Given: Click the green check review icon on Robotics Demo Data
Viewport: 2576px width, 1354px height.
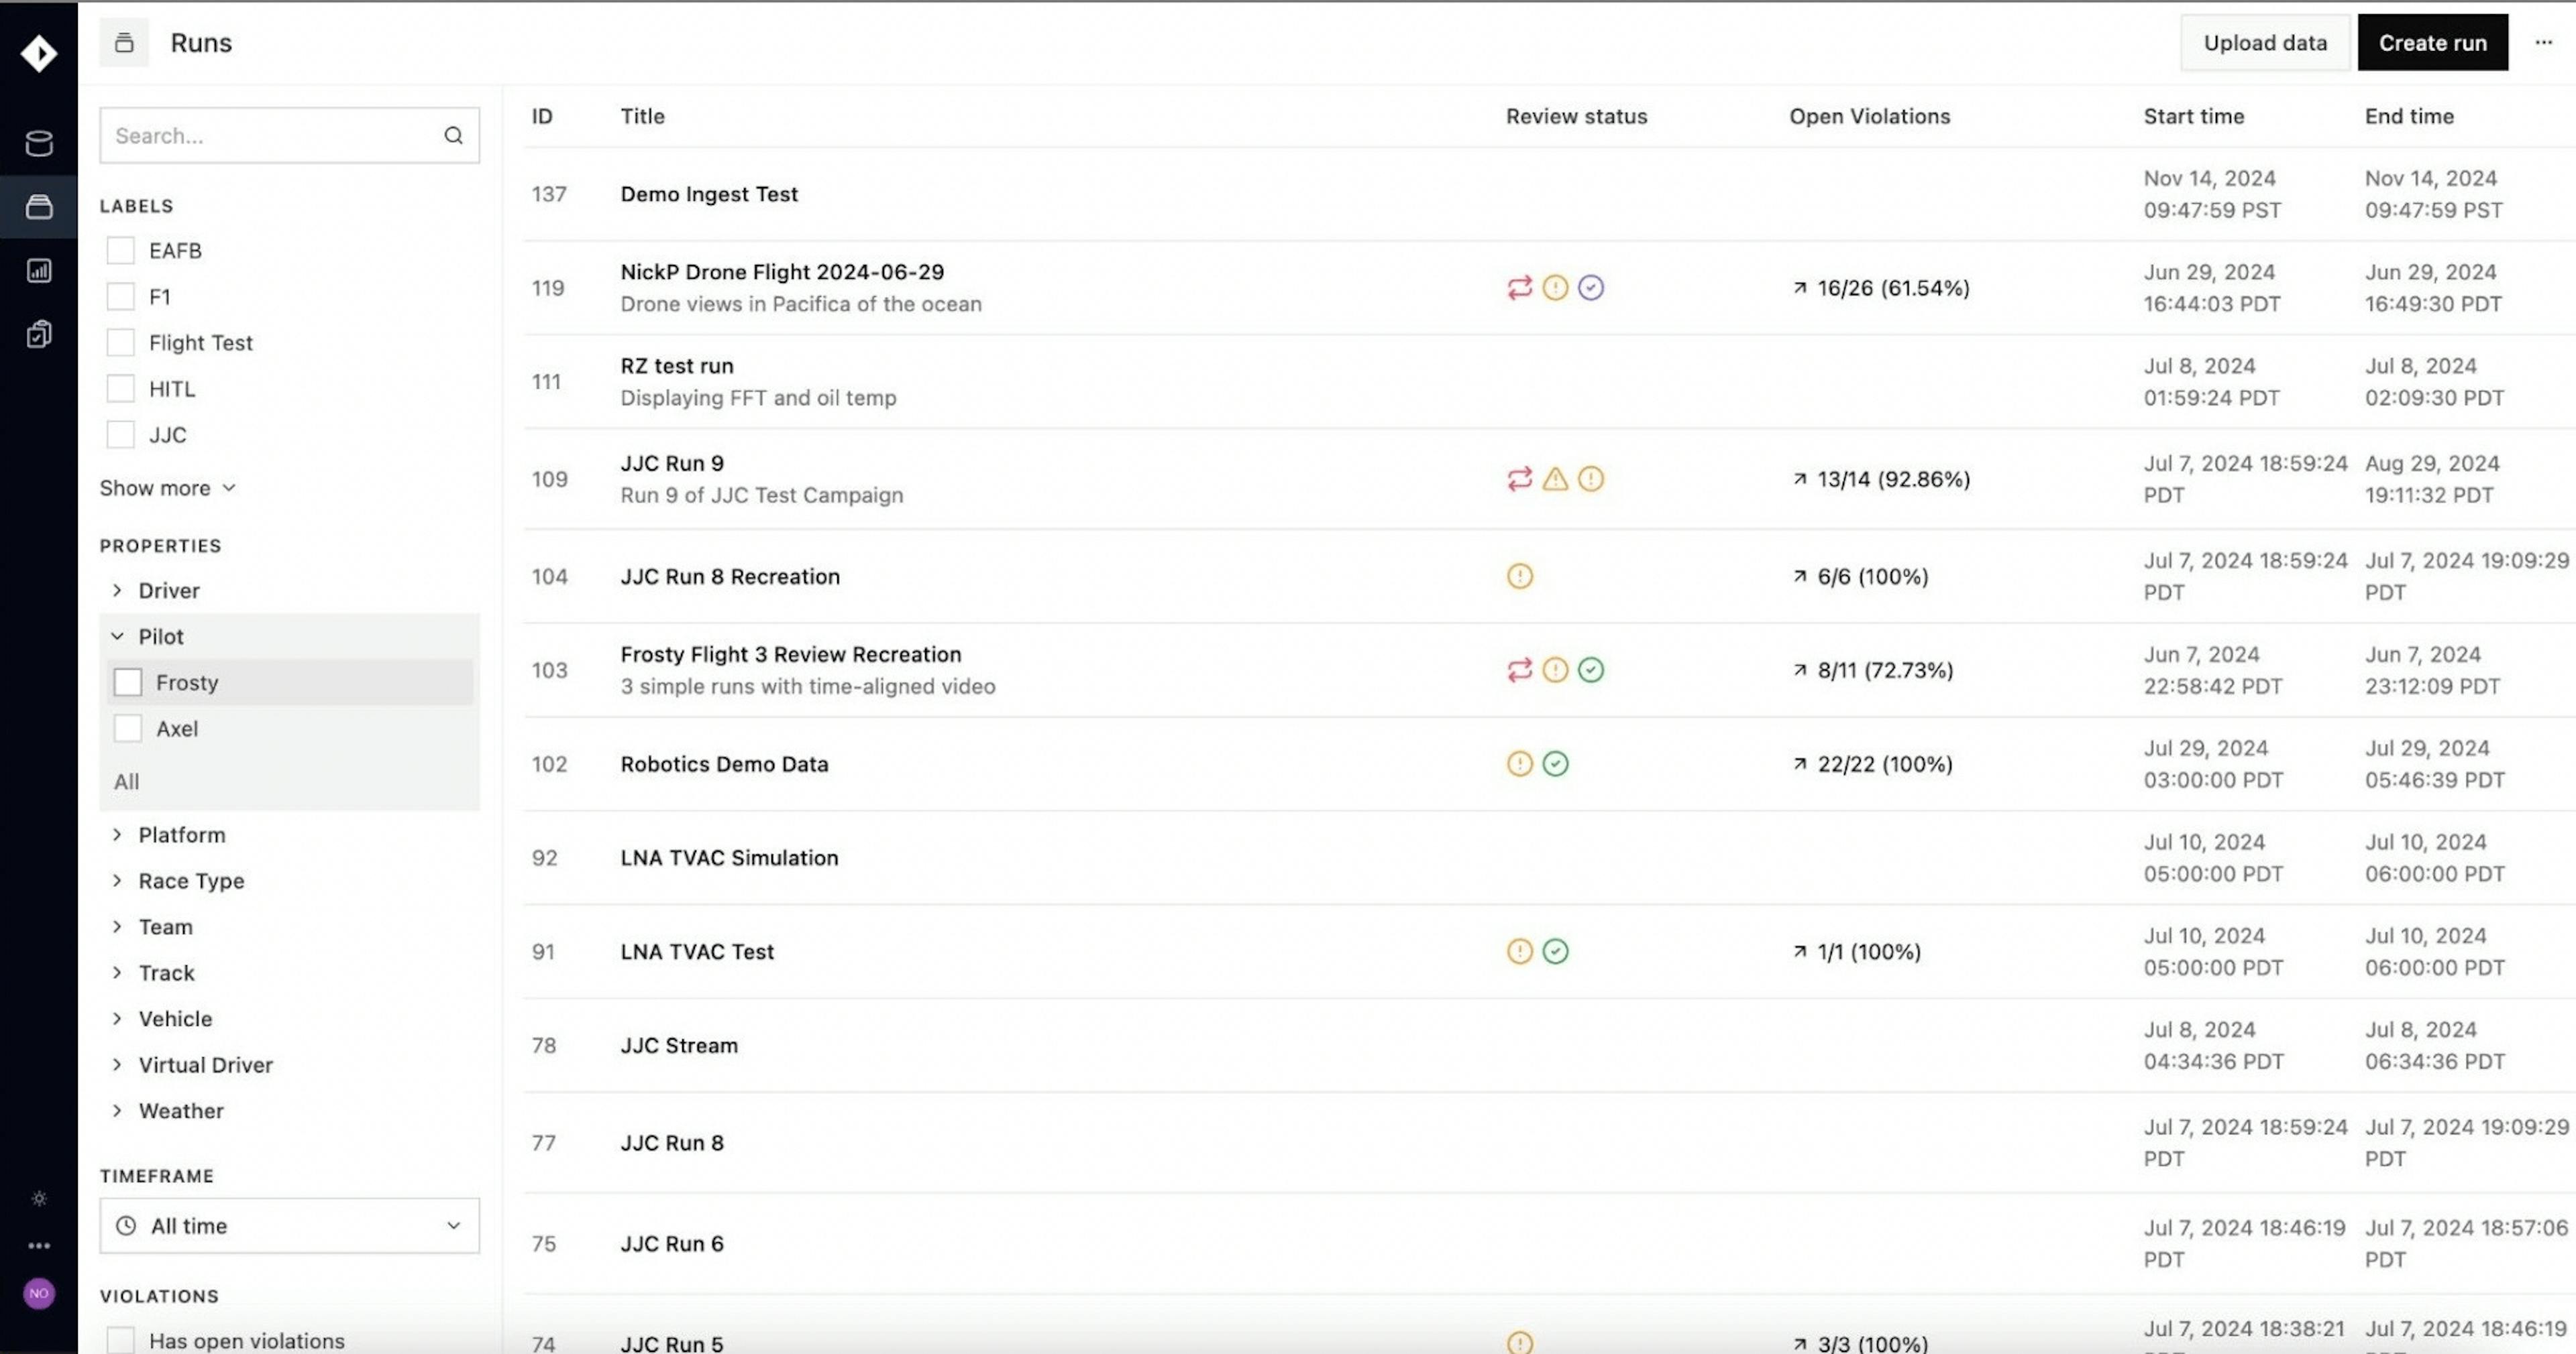Looking at the screenshot, I should (1556, 763).
